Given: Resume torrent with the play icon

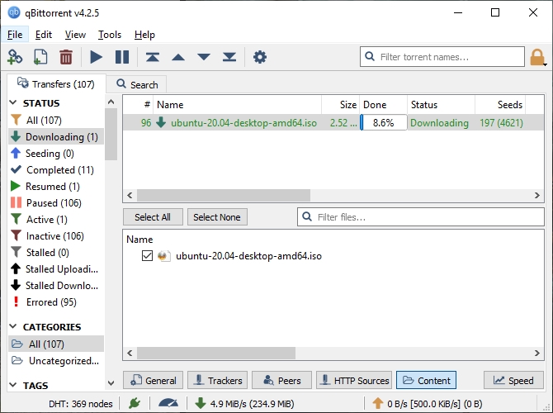Looking at the screenshot, I should click(96, 57).
